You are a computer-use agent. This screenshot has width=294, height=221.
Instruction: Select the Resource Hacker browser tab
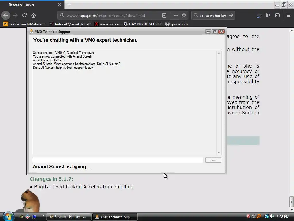[32, 5]
